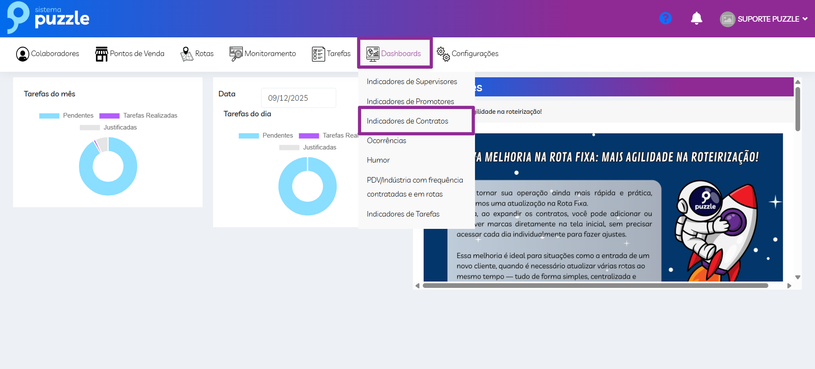Click the Monitoramento magnifier icon
This screenshot has width=815, height=369.
point(236,54)
